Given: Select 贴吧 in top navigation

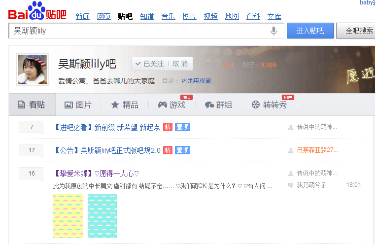Looking at the screenshot, I should [125, 16].
